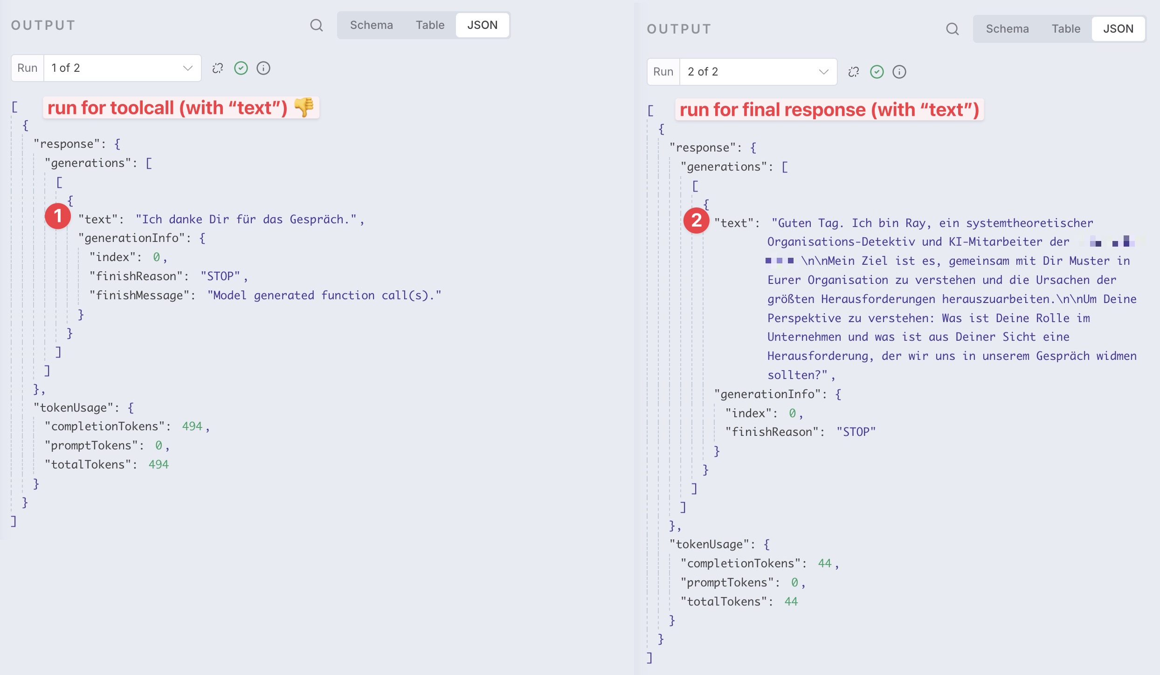This screenshot has width=1160, height=675.
Task: Select JSON view in left output panel
Action: coord(482,25)
